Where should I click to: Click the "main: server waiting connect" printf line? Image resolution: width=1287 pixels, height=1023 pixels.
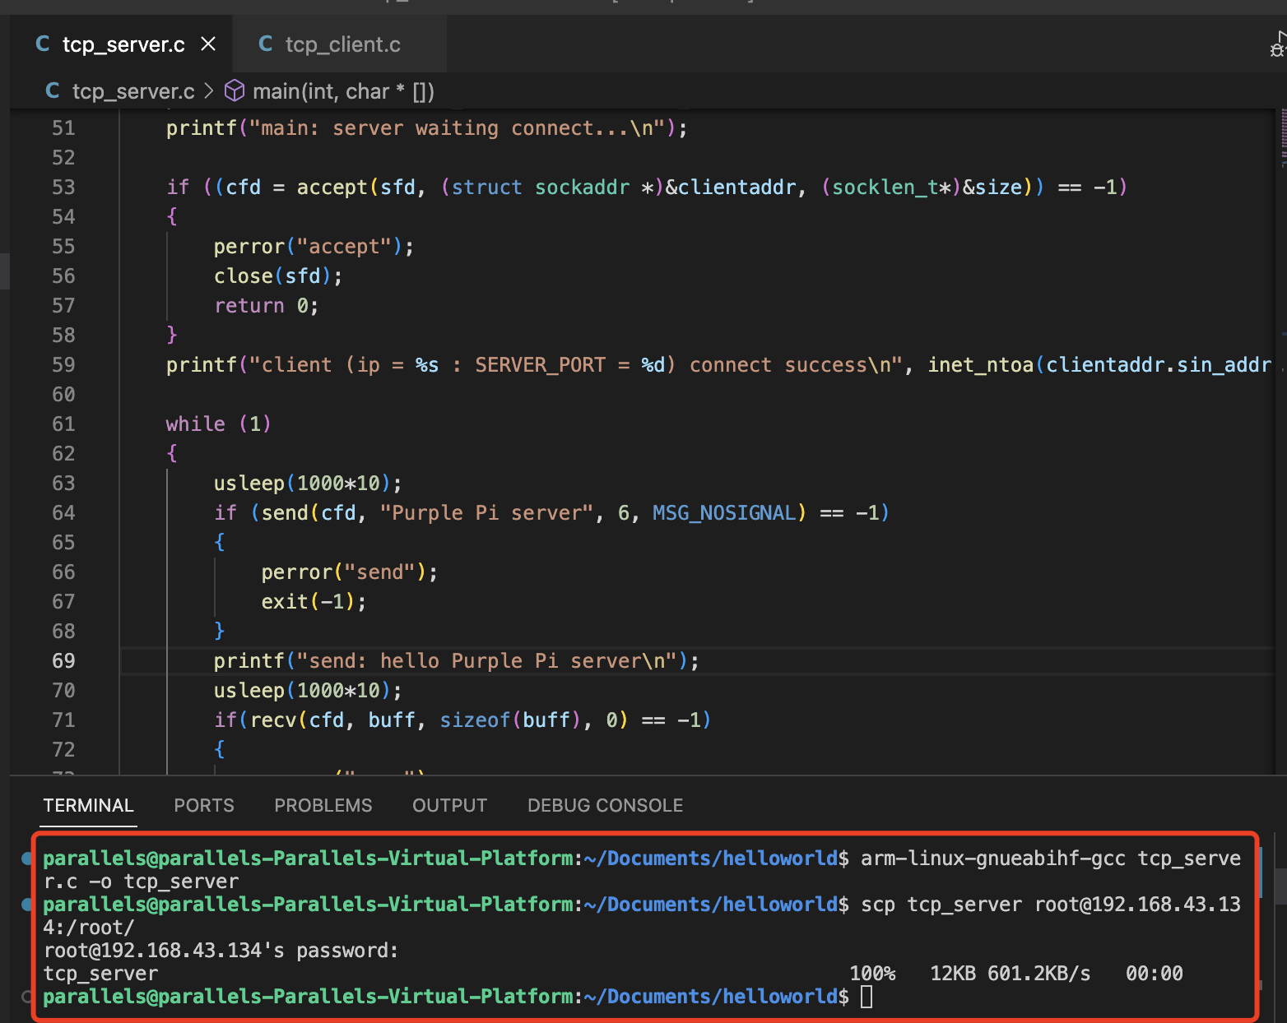426,128
